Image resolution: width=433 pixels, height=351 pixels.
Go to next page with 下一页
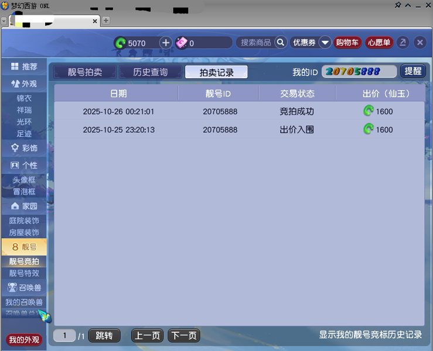[x=184, y=336]
